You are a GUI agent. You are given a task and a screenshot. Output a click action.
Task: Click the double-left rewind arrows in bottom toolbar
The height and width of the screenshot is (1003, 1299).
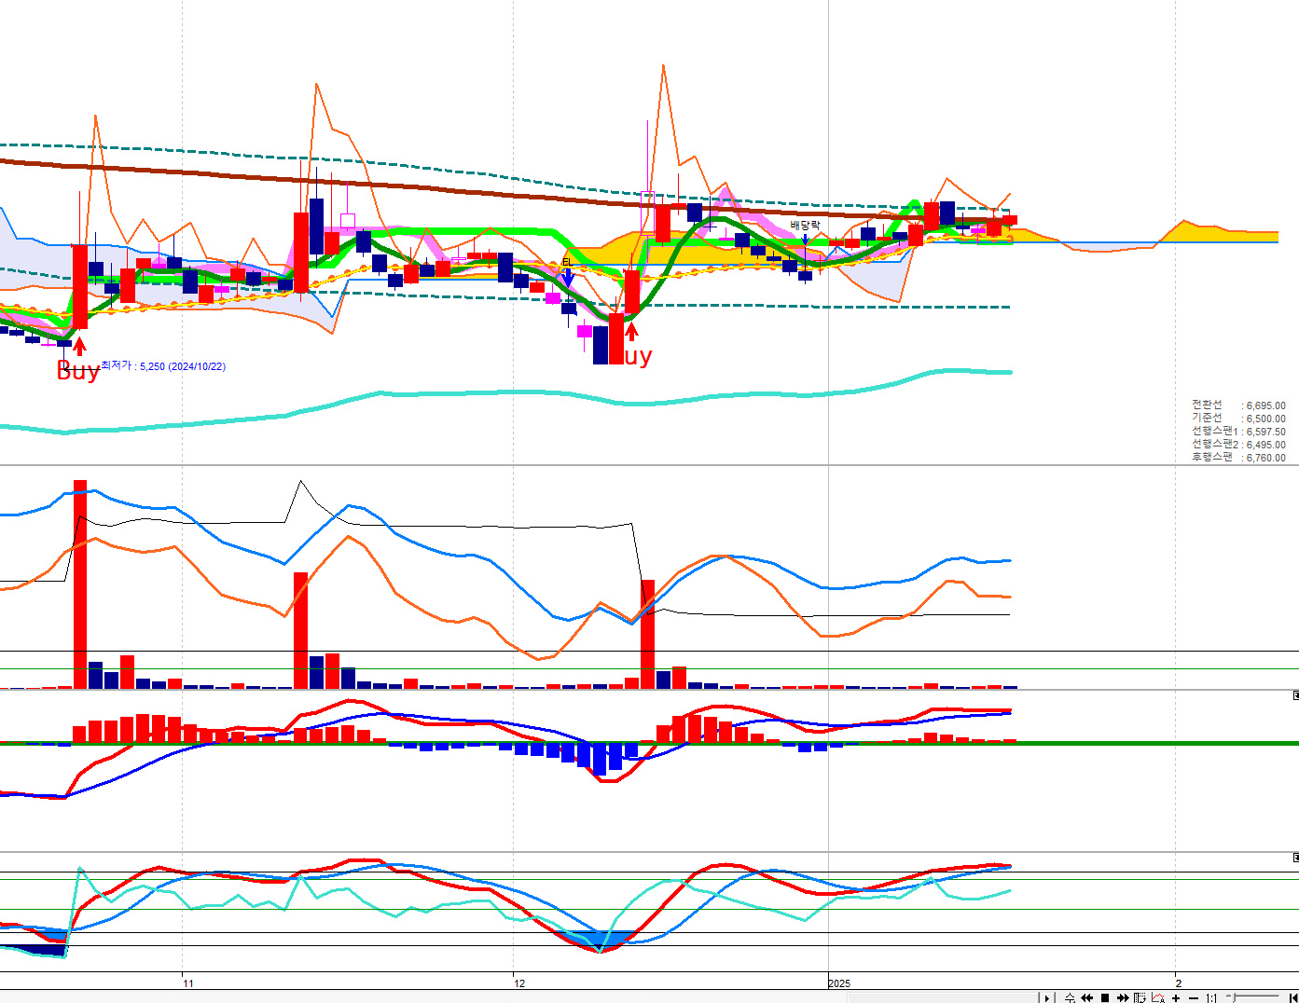1086,997
